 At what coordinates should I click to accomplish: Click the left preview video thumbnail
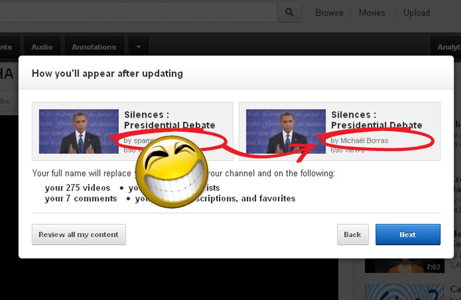[79, 131]
